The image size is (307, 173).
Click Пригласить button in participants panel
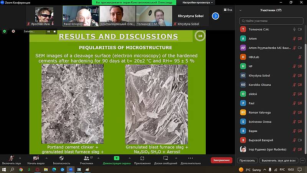pos(248,160)
